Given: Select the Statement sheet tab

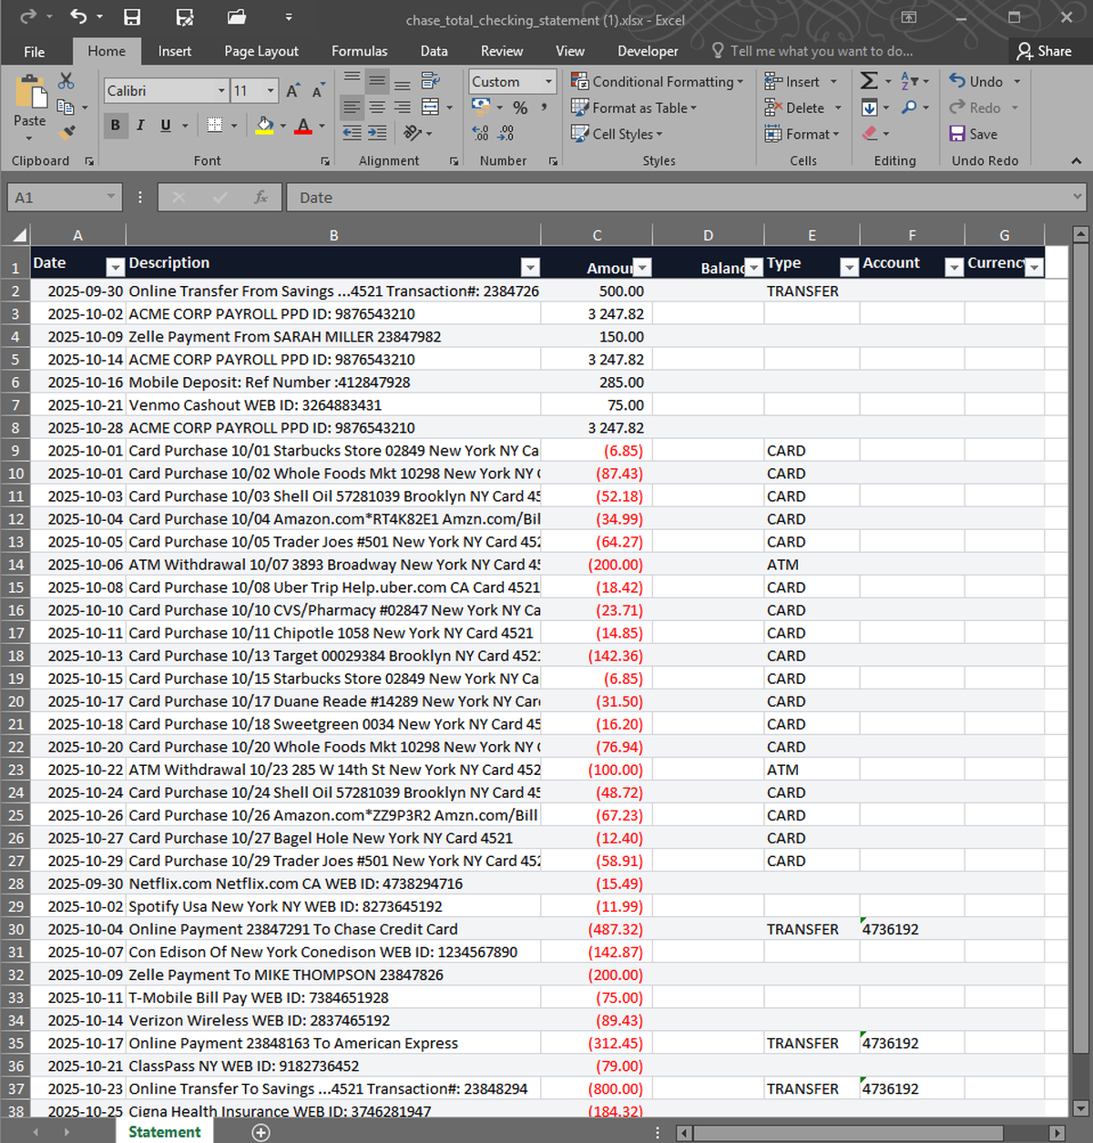Looking at the screenshot, I should pyautogui.click(x=165, y=1132).
